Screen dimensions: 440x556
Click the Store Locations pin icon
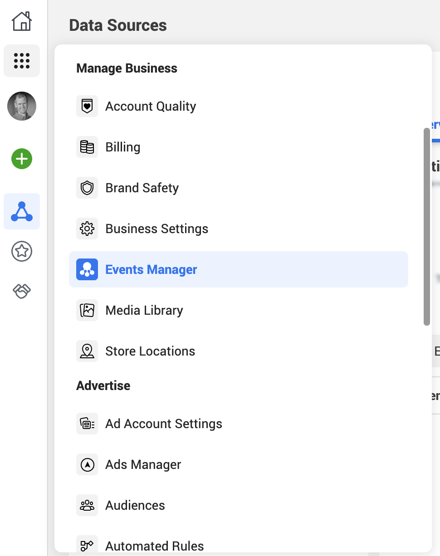pos(87,351)
